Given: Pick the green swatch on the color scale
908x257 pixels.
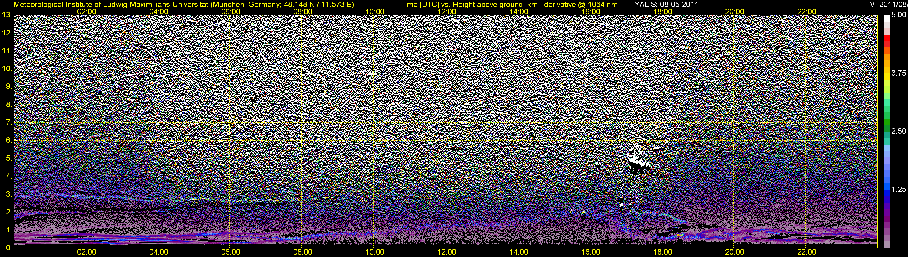Looking at the screenshot, I should (887, 122).
